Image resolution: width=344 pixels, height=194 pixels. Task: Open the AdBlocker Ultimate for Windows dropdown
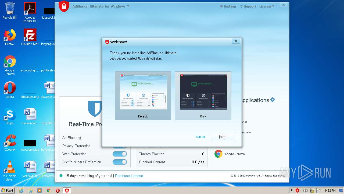[101, 6]
